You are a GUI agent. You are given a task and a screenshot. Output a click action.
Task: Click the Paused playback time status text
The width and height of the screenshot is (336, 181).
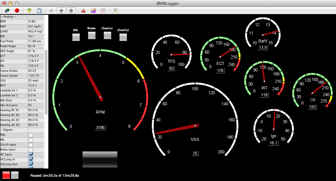point(55,175)
